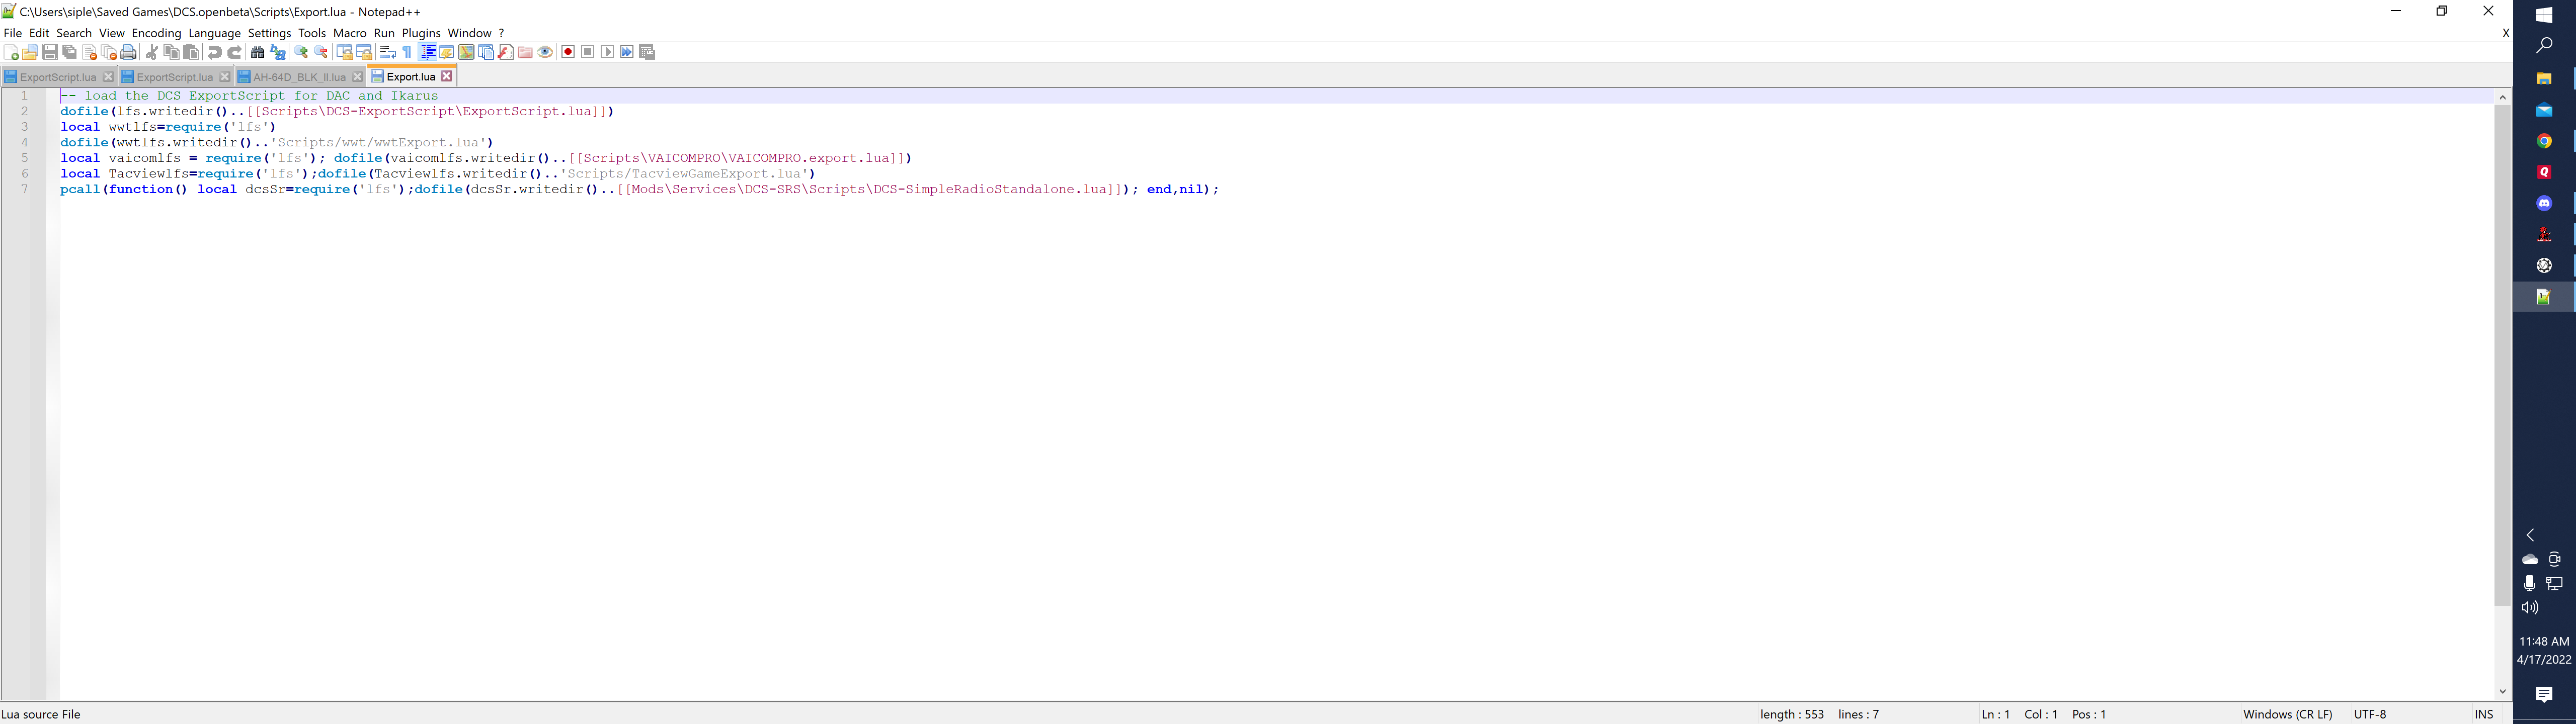This screenshot has height=724, width=2576.
Task: Open File Explorer from the taskbar
Action: [2545, 78]
